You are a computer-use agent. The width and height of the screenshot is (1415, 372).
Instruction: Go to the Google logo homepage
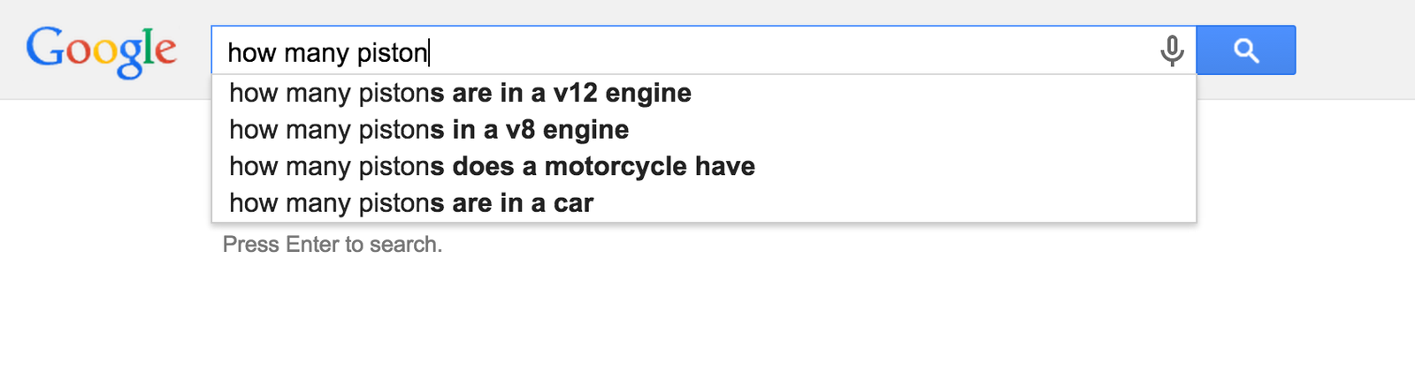point(102,51)
